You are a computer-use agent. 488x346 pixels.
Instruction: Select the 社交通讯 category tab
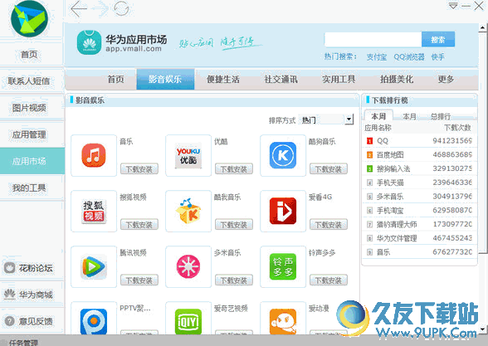point(281,80)
